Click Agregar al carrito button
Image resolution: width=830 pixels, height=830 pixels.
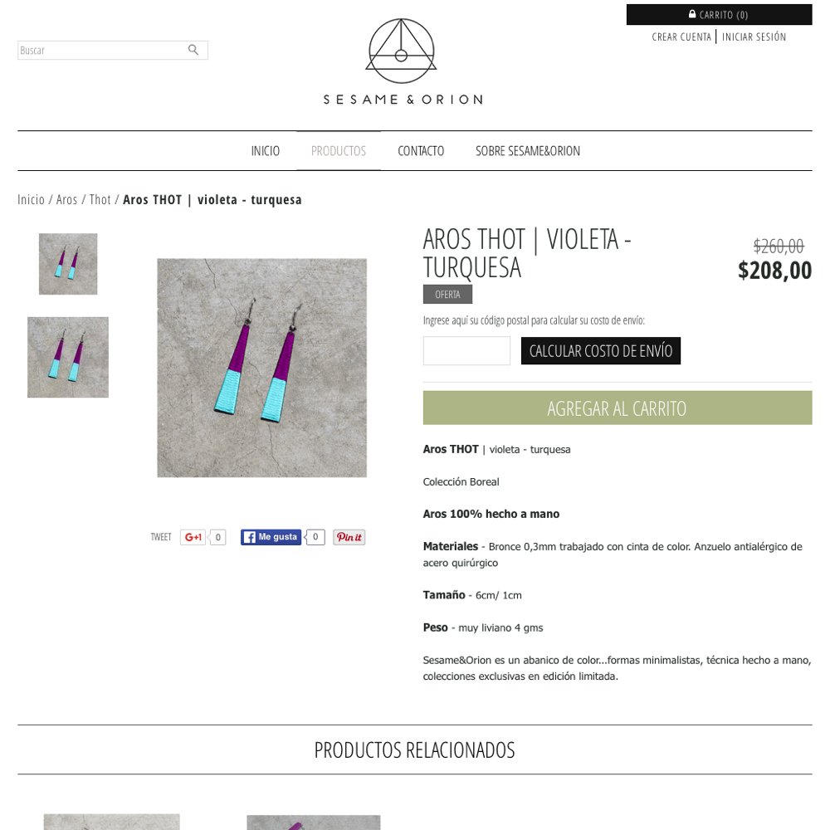click(x=618, y=408)
